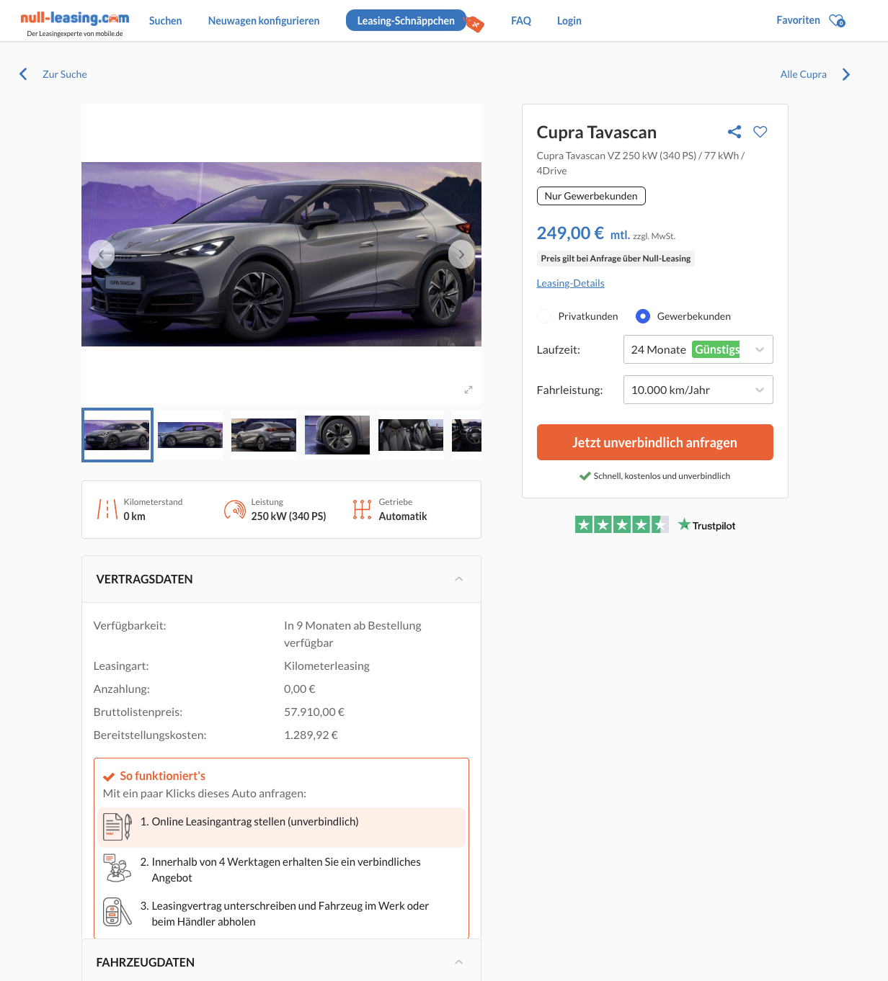Open Neuwagen konfigurieren menu item
Viewport: 888px width, 981px height.
(264, 21)
